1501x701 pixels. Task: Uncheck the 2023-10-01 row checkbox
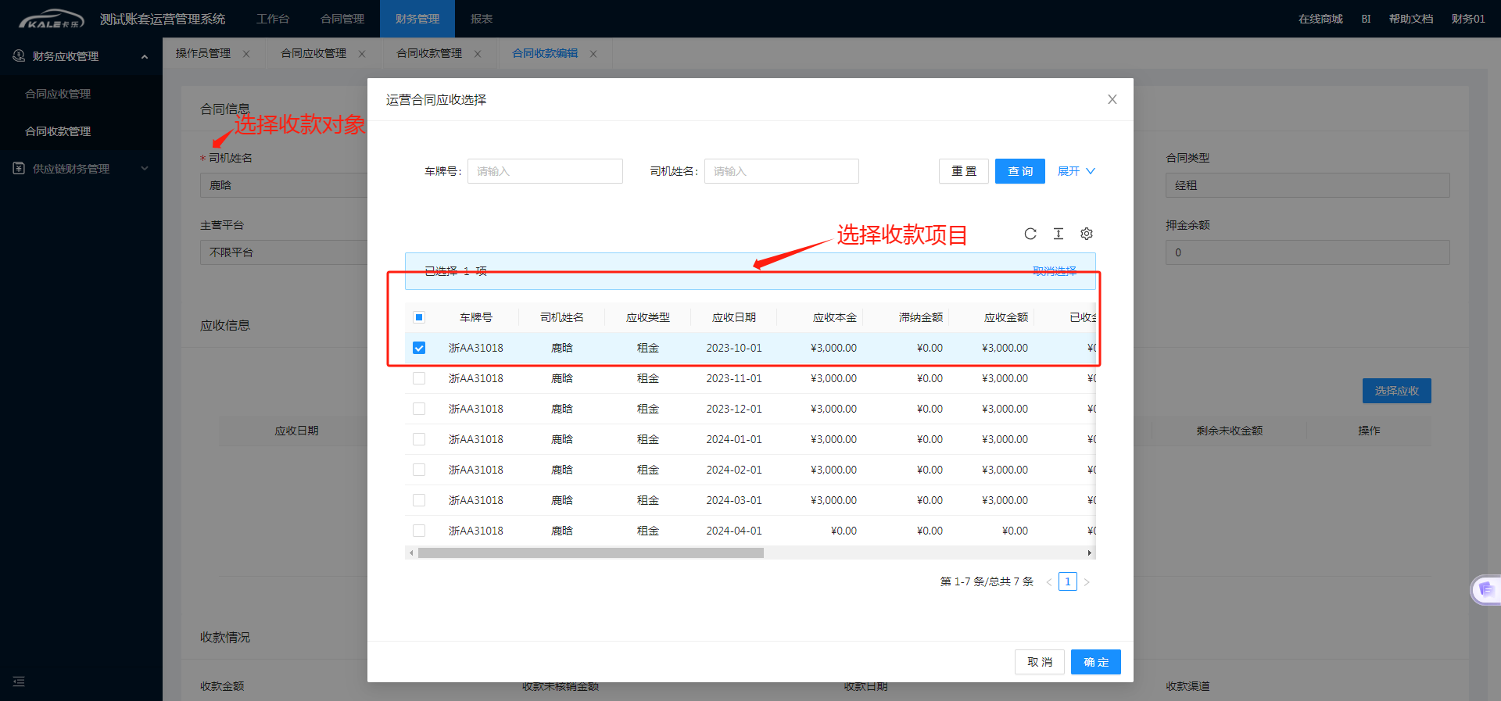pyautogui.click(x=419, y=348)
